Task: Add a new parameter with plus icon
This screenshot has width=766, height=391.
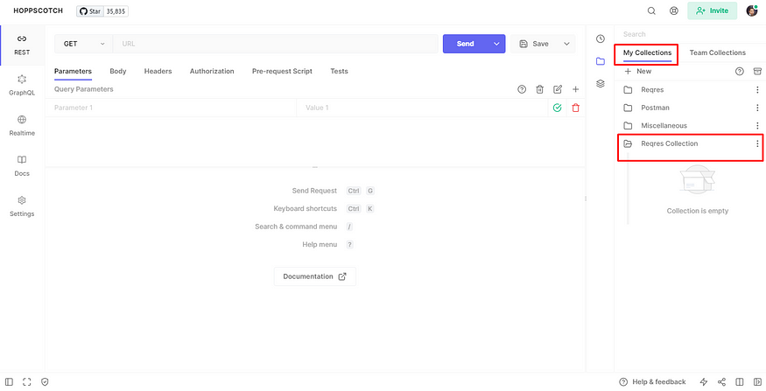Action: coord(575,89)
